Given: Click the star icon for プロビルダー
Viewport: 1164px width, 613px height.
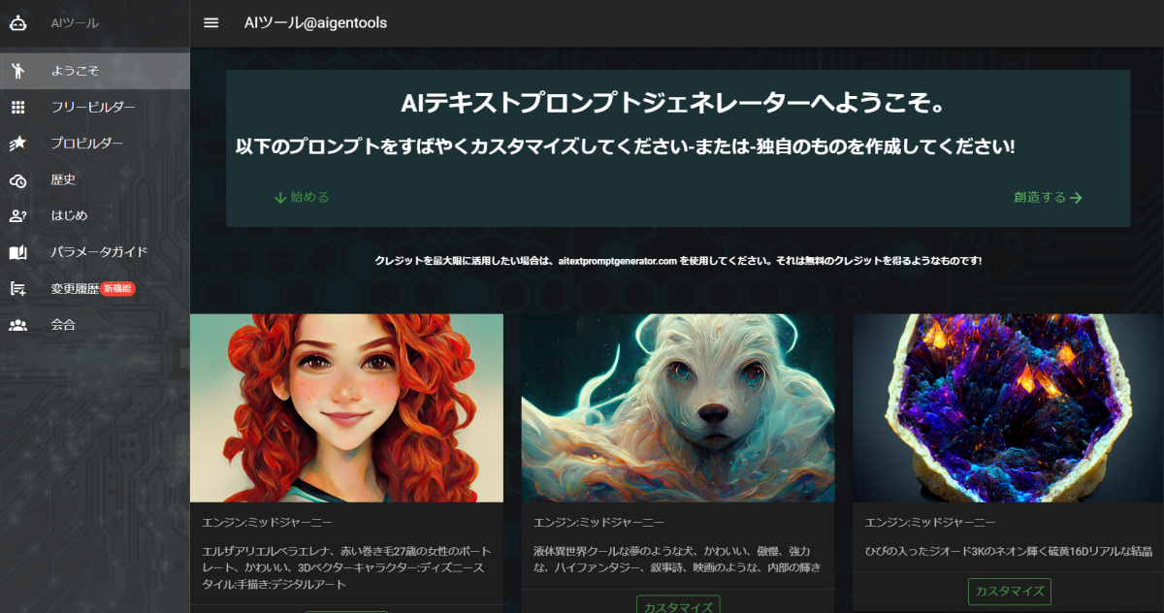Looking at the screenshot, I should tap(16, 143).
